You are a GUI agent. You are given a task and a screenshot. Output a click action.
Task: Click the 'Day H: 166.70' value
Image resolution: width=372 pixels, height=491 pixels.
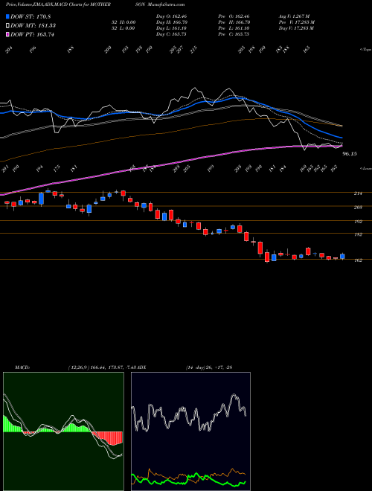172,22
